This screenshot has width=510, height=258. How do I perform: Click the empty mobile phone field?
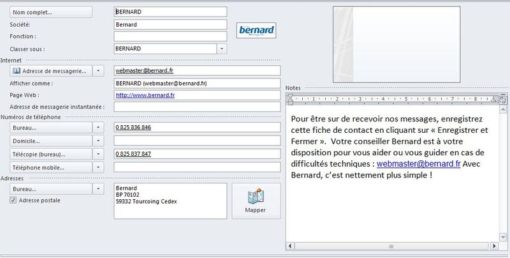(197, 167)
